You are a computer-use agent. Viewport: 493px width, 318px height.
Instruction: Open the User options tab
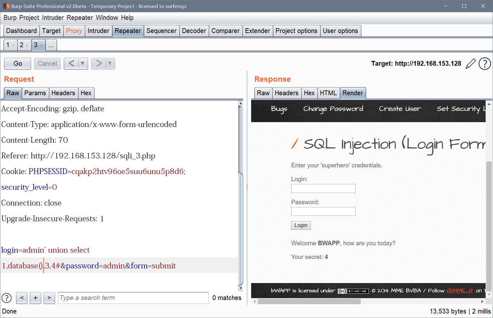tap(341, 31)
